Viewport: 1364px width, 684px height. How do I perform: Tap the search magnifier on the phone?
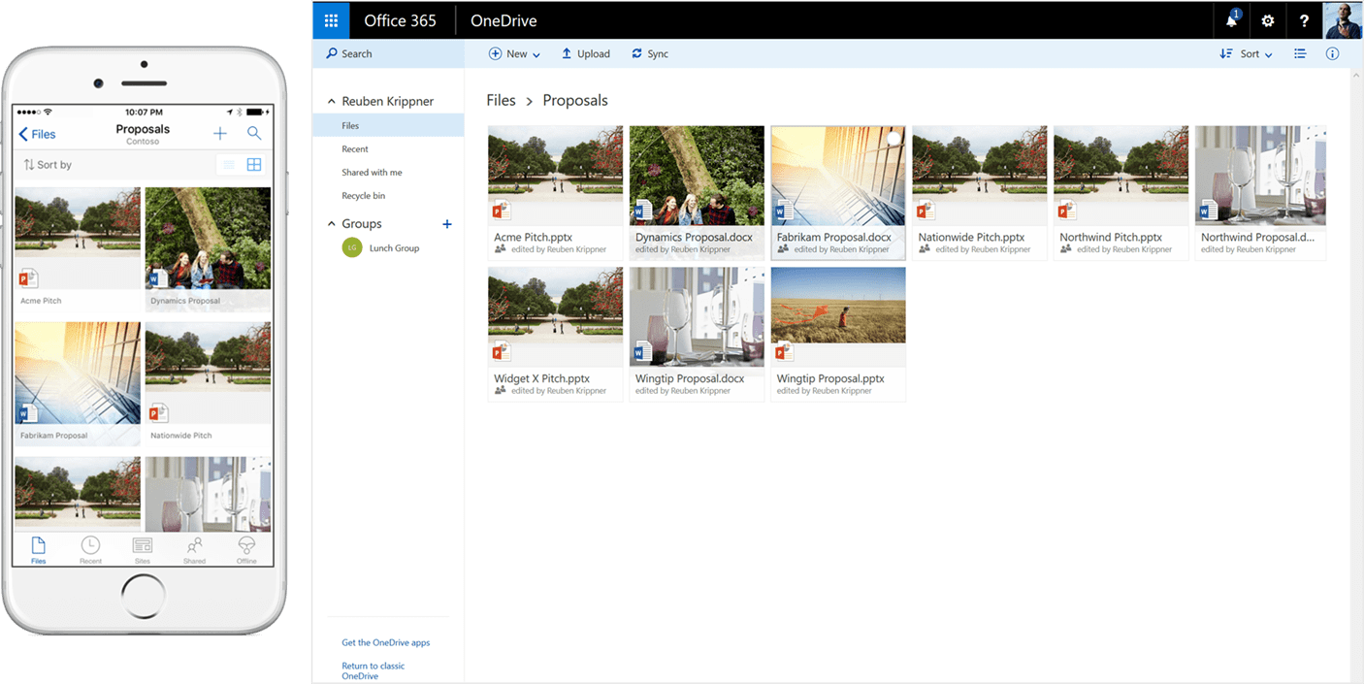254,134
